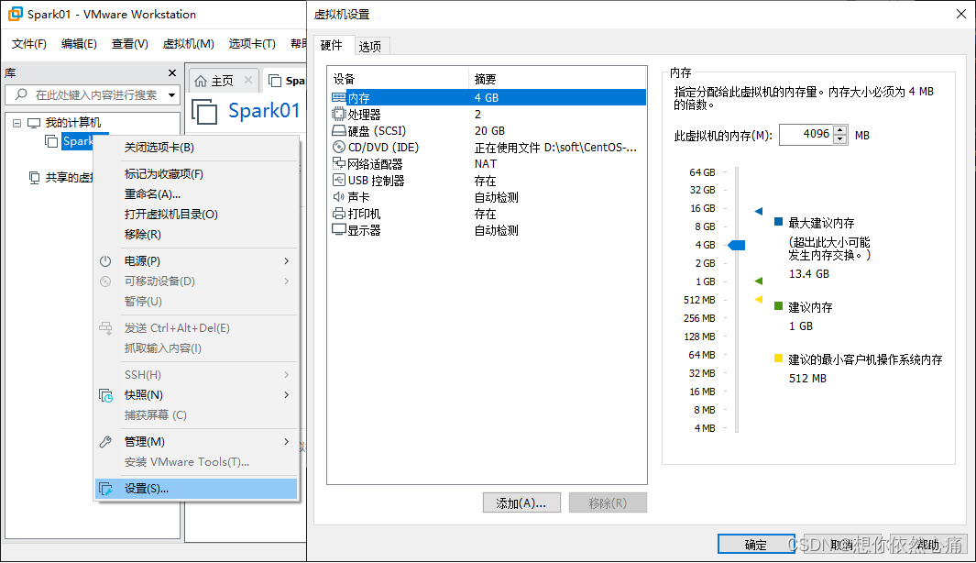Open the Tabs menu
Screen dimensions: 976x563
pyautogui.click(x=252, y=44)
